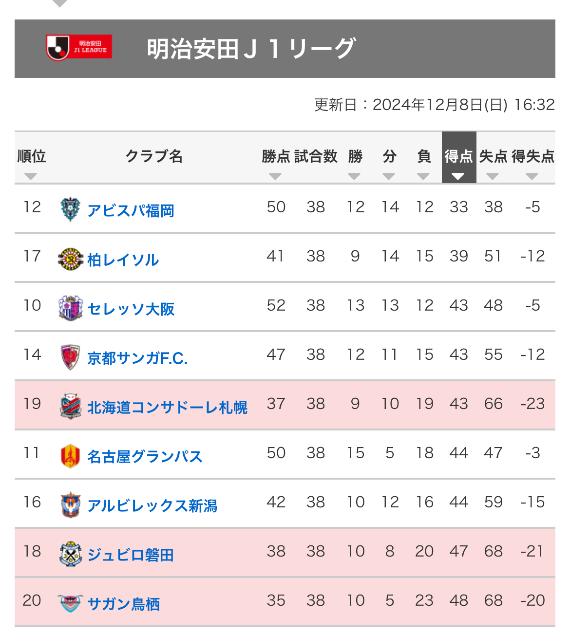Sort table by 試合数 column header
Screen dimensions: 570x634
[x=316, y=156]
